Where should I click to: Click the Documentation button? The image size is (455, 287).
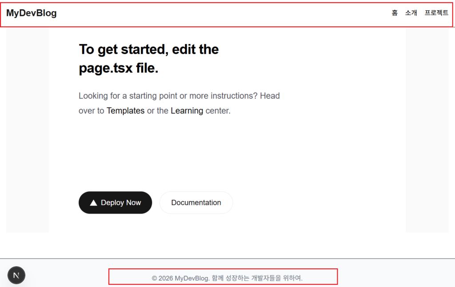[196, 202]
